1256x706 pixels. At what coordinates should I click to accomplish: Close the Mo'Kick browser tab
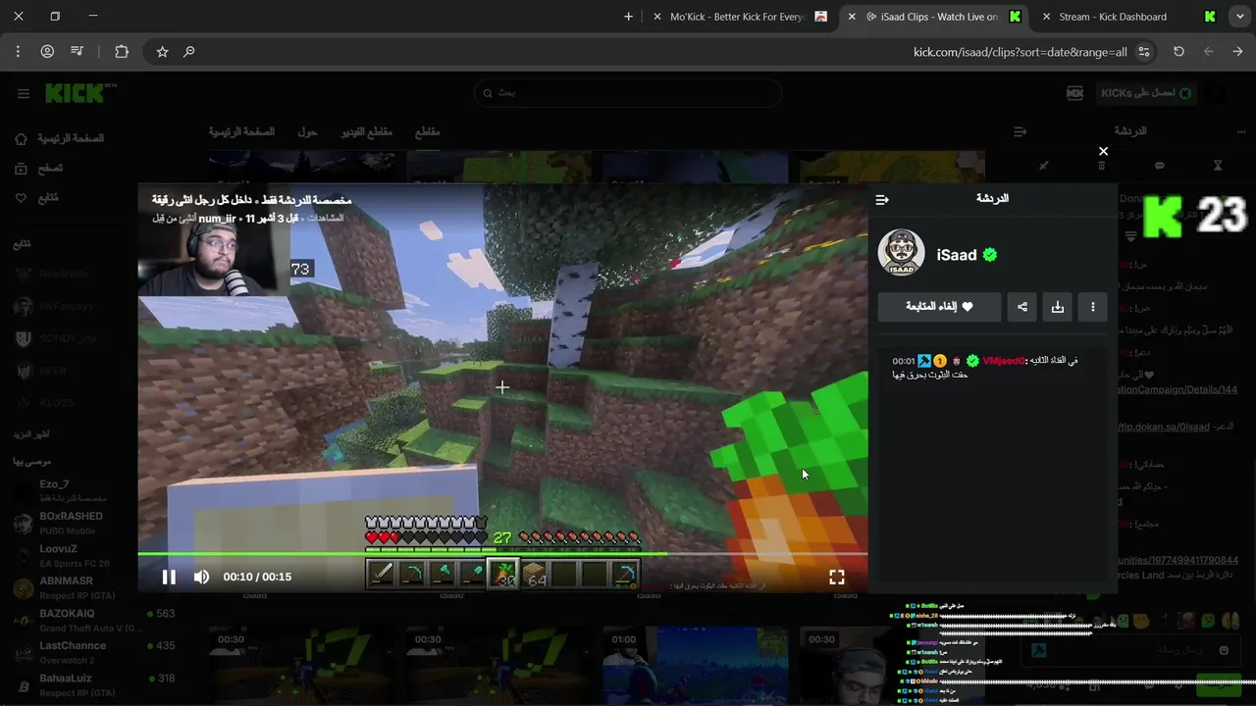pyautogui.click(x=657, y=17)
